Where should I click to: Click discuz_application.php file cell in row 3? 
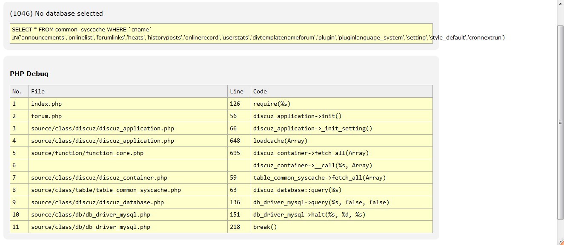(128, 128)
